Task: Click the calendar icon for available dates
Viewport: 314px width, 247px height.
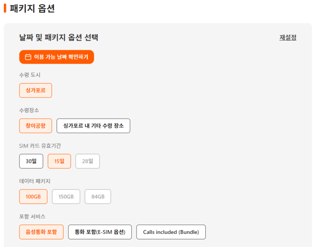Action: 28,57
